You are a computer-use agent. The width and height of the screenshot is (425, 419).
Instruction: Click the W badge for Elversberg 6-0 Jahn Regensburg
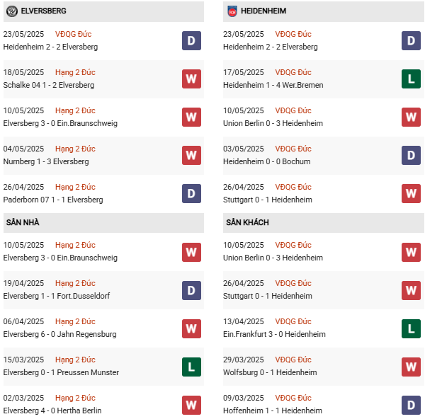click(191, 328)
